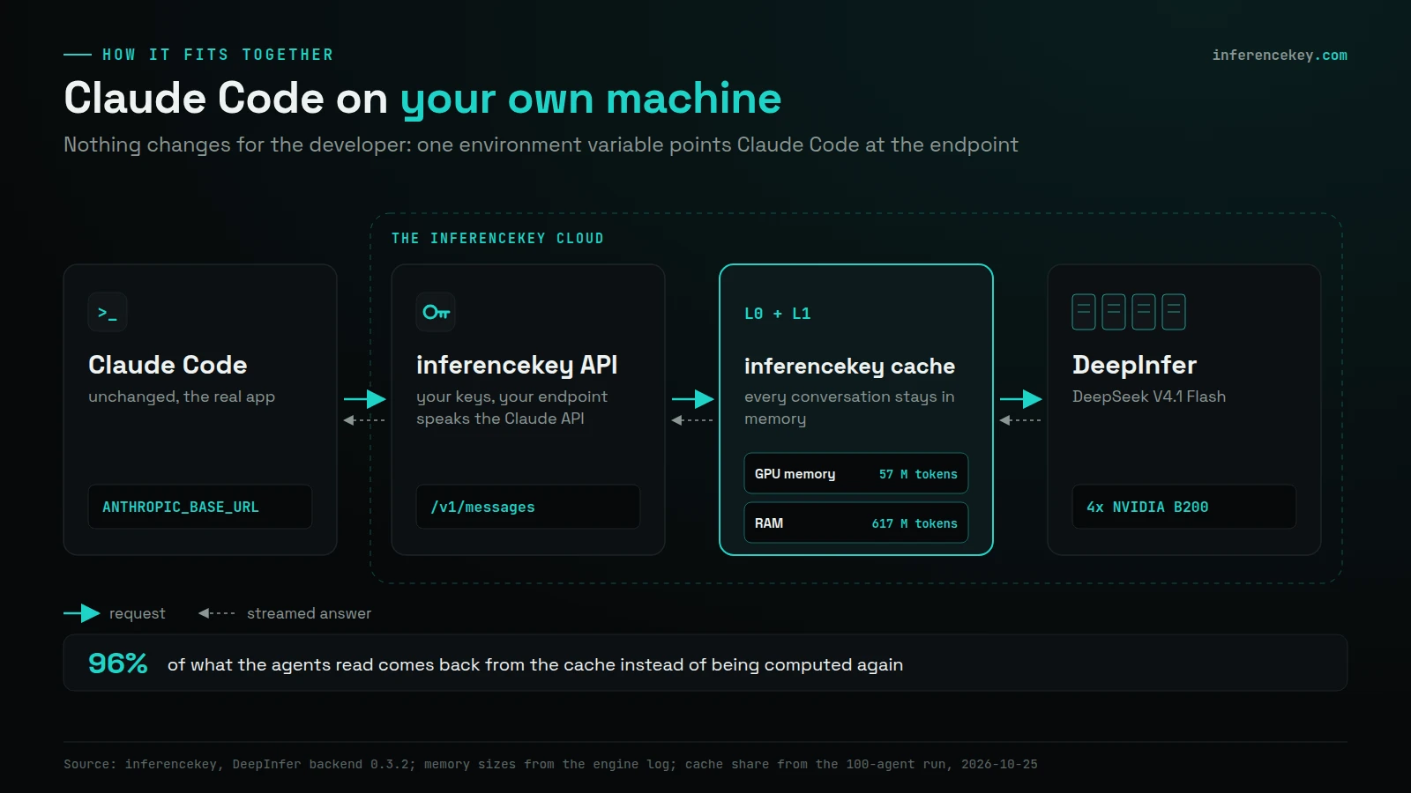Click the server rack icon in DeepInfer card
Viewport: 1411px width, 793px height.
1129,312
